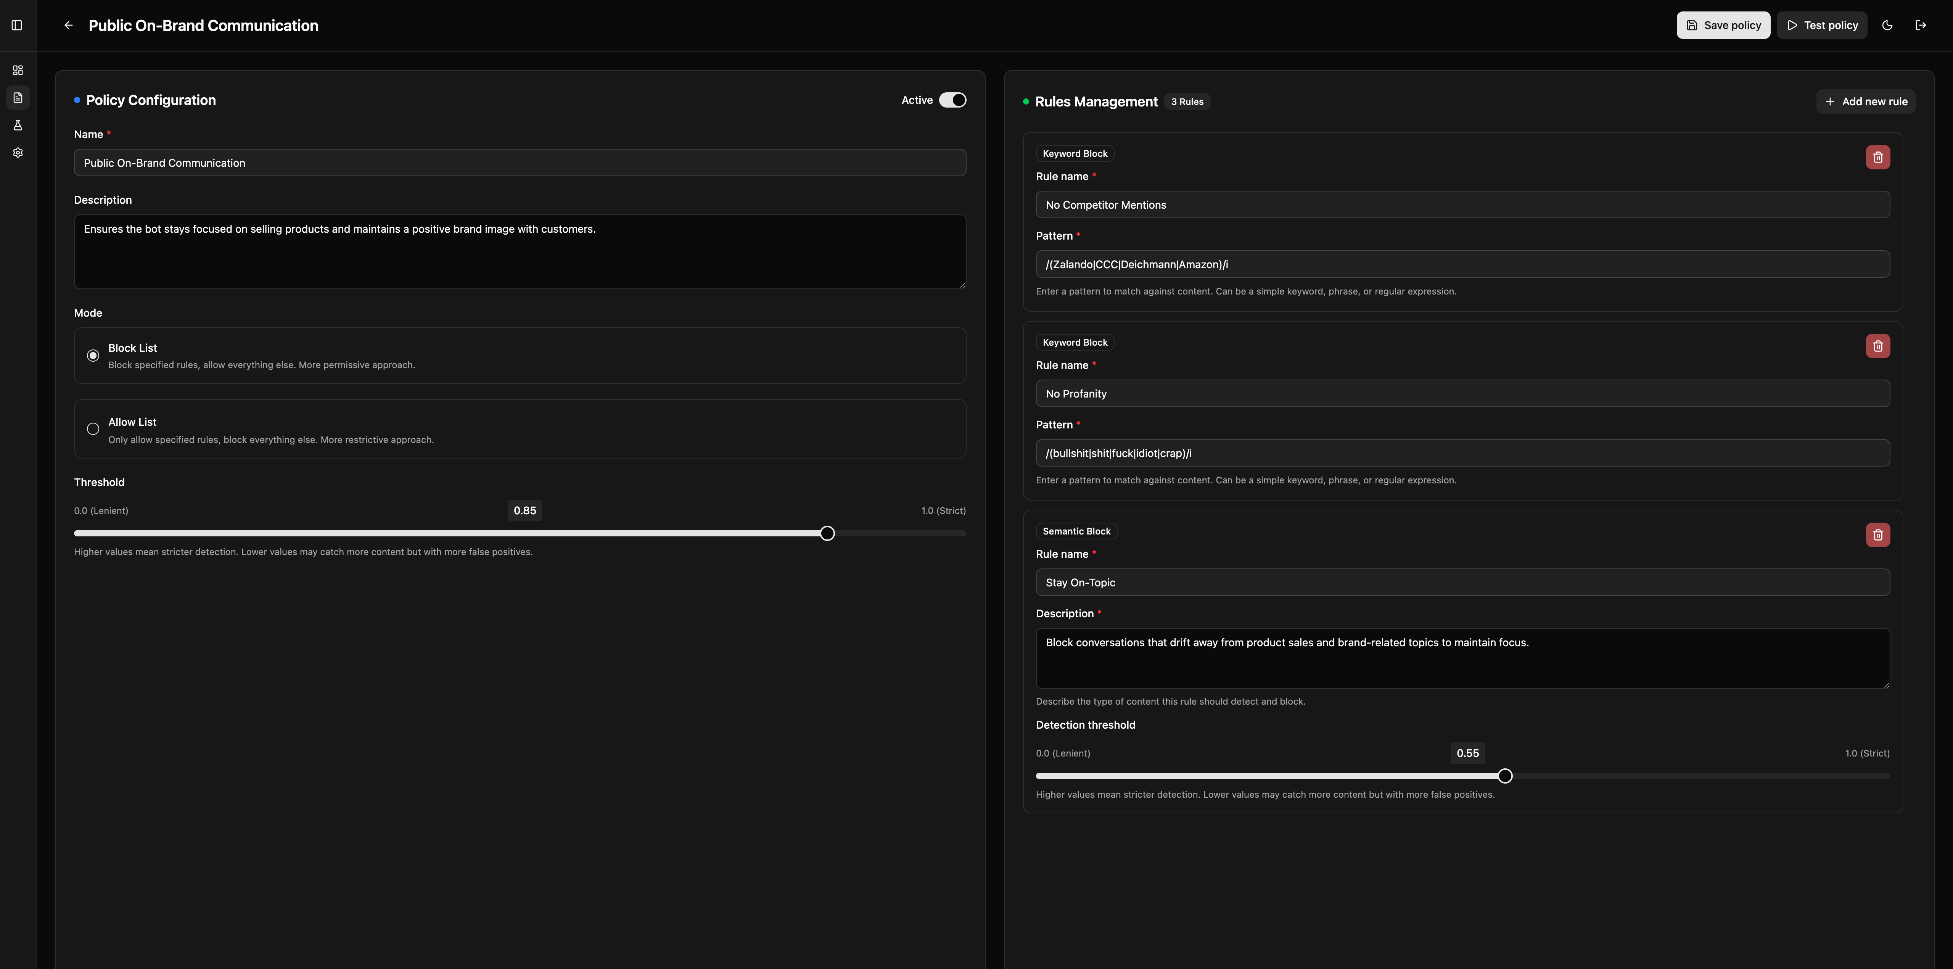
Task: Open settings via the gear icon
Action: click(x=18, y=152)
